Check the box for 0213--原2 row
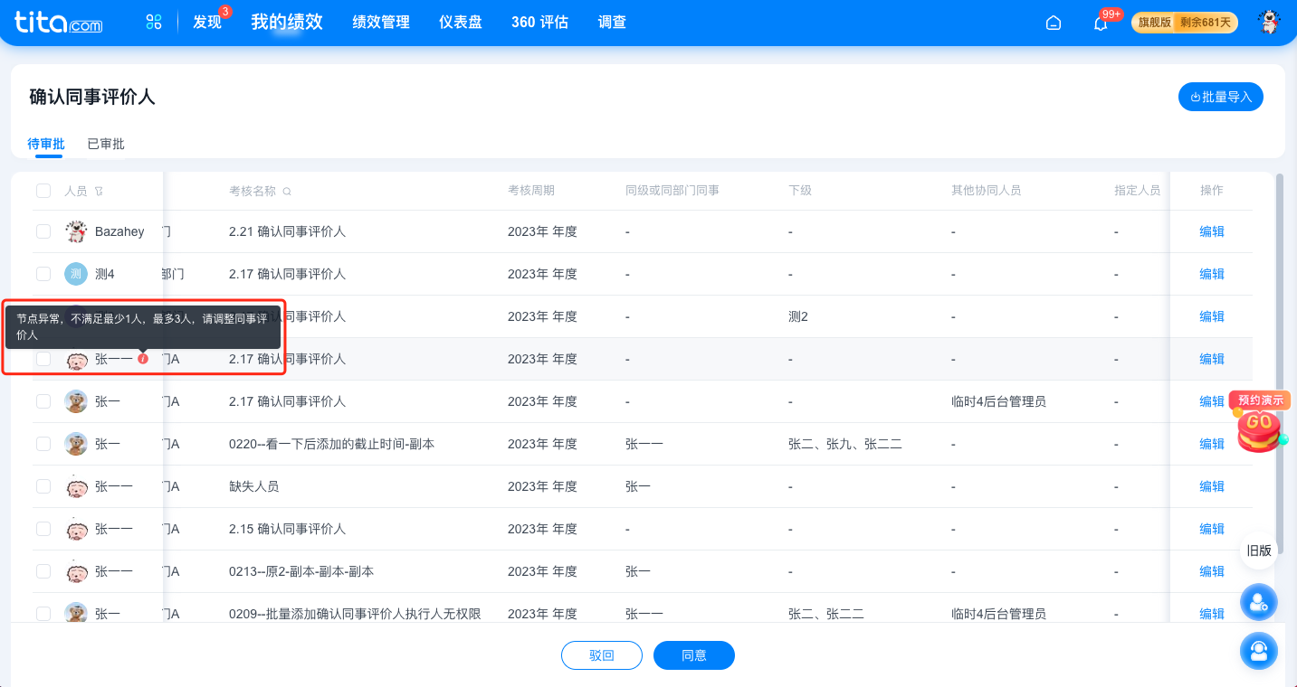 tap(43, 571)
